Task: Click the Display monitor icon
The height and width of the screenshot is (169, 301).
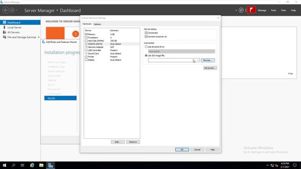Action: coord(86,60)
